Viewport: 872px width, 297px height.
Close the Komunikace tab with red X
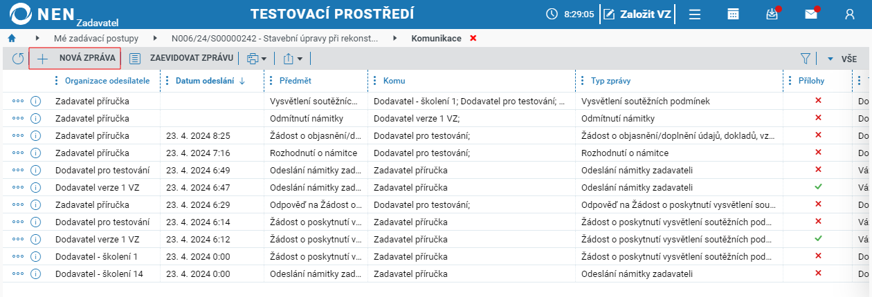[x=473, y=38]
